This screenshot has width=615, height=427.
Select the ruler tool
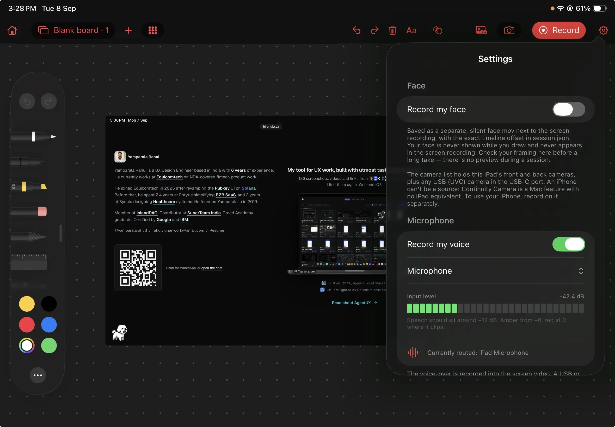pyautogui.click(x=29, y=262)
